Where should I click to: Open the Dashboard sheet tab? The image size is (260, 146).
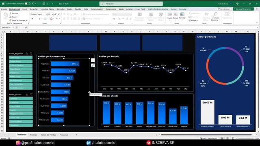click(x=22, y=135)
